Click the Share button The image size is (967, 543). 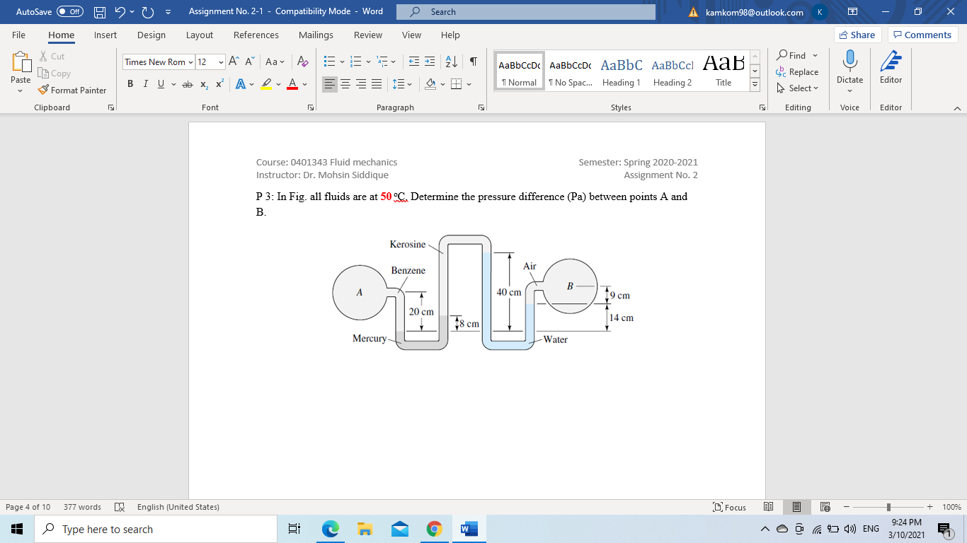pos(857,34)
